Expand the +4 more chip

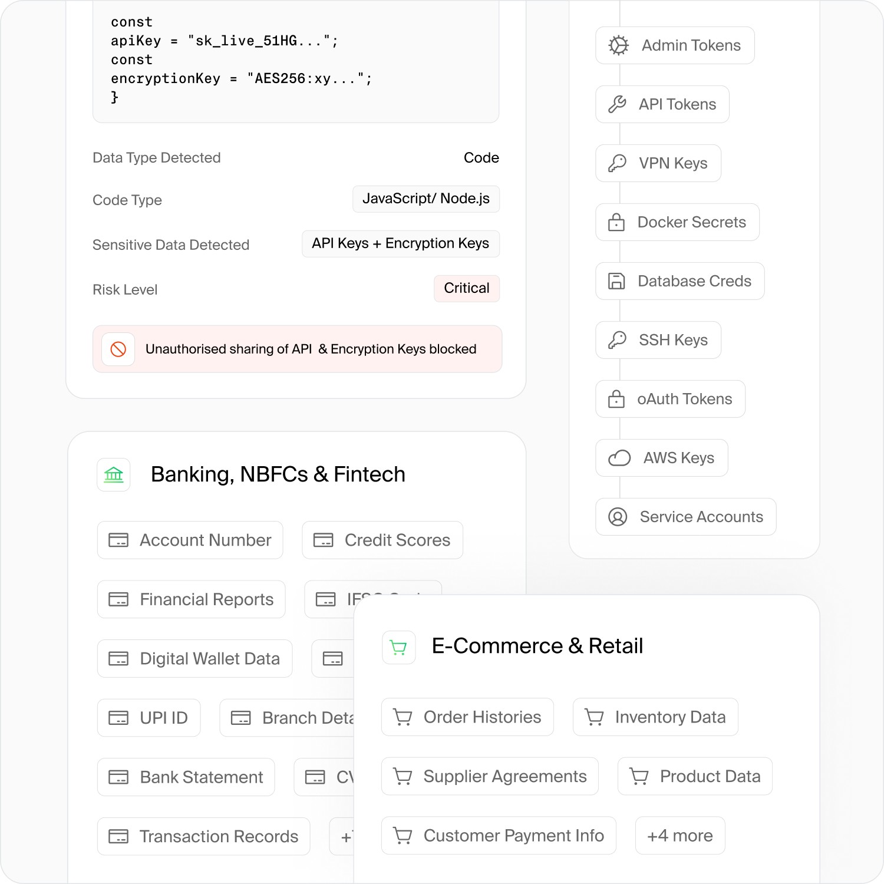click(680, 836)
